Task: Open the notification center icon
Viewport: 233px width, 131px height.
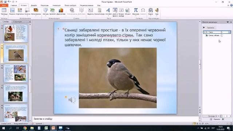Action: 229,128
